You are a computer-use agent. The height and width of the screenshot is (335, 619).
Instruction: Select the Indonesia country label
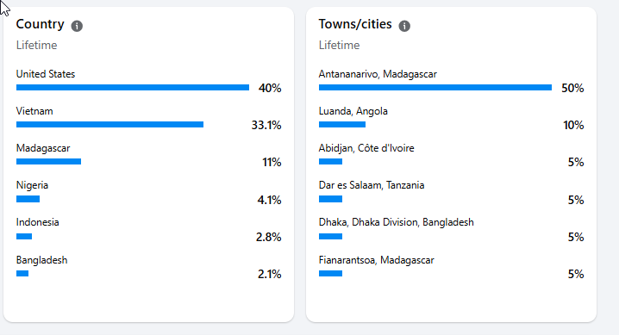(x=38, y=222)
